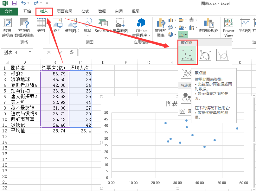
Task: Click the Excel logo icon in title bar
Action: 5,3
